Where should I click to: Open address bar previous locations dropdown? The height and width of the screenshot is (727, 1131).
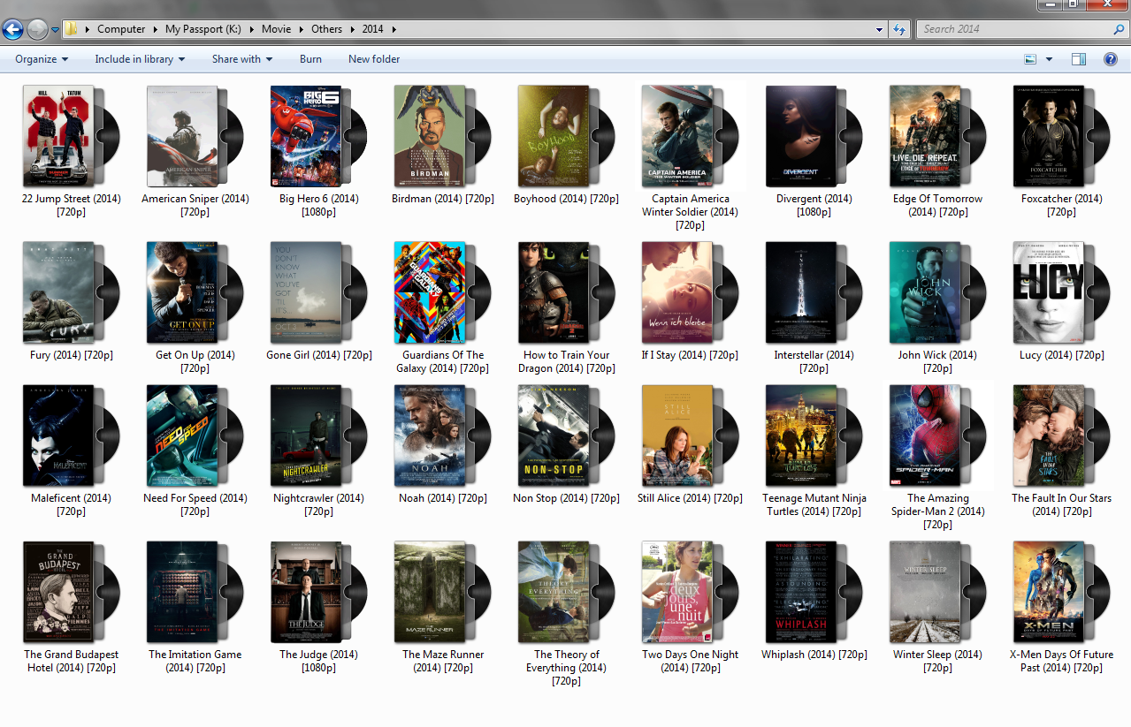click(879, 29)
